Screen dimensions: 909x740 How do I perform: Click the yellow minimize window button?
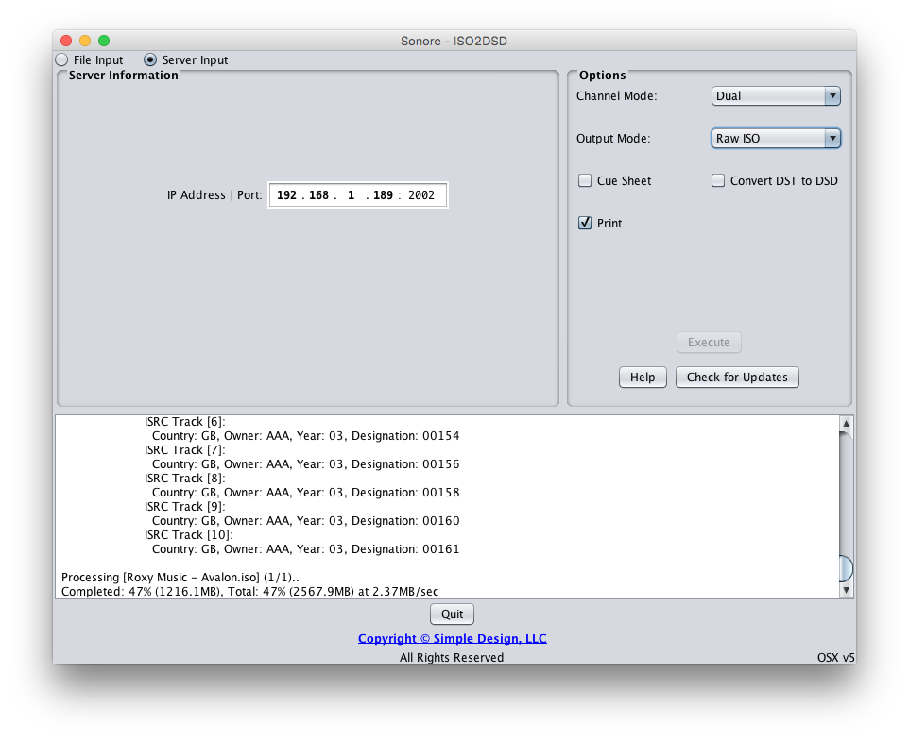(x=85, y=41)
